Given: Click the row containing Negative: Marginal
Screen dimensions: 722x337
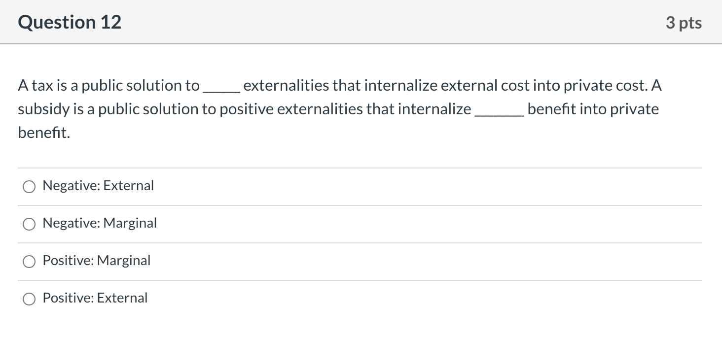Looking at the screenshot, I should [360, 224].
